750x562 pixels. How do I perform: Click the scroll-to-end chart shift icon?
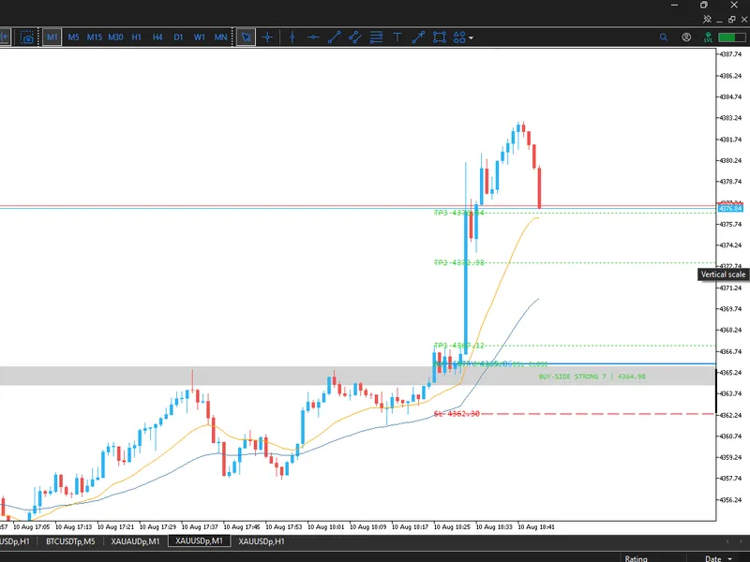click(5, 37)
